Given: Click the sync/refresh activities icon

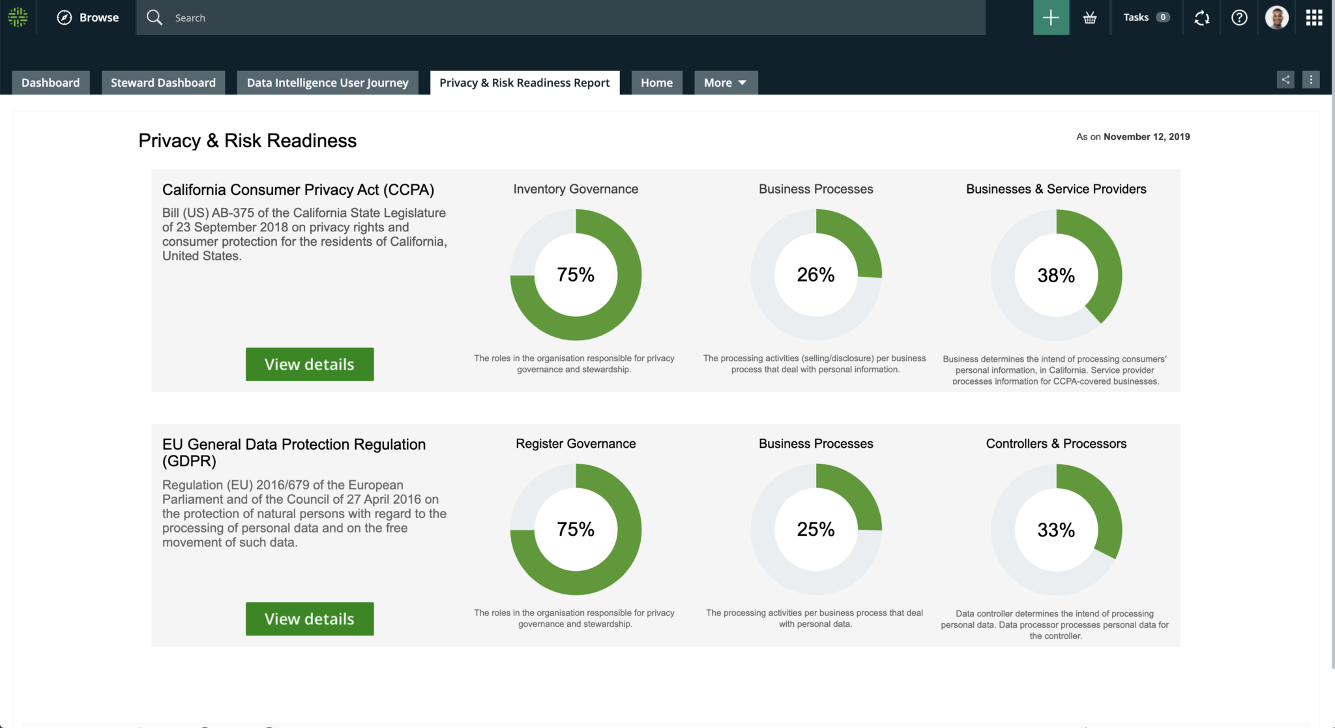Looking at the screenshot, I should coord(1201,18).
